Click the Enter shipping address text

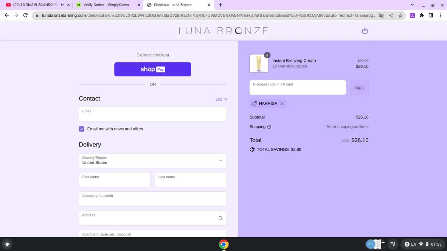click(347, 127)
